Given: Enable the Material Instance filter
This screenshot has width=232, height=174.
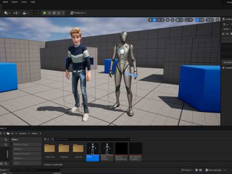Looking at the screenshot, I should pyautogui.click(x=27, y=154).
